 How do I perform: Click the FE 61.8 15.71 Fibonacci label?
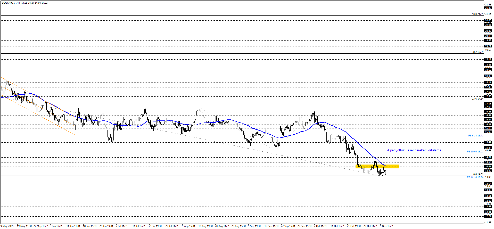476,136
